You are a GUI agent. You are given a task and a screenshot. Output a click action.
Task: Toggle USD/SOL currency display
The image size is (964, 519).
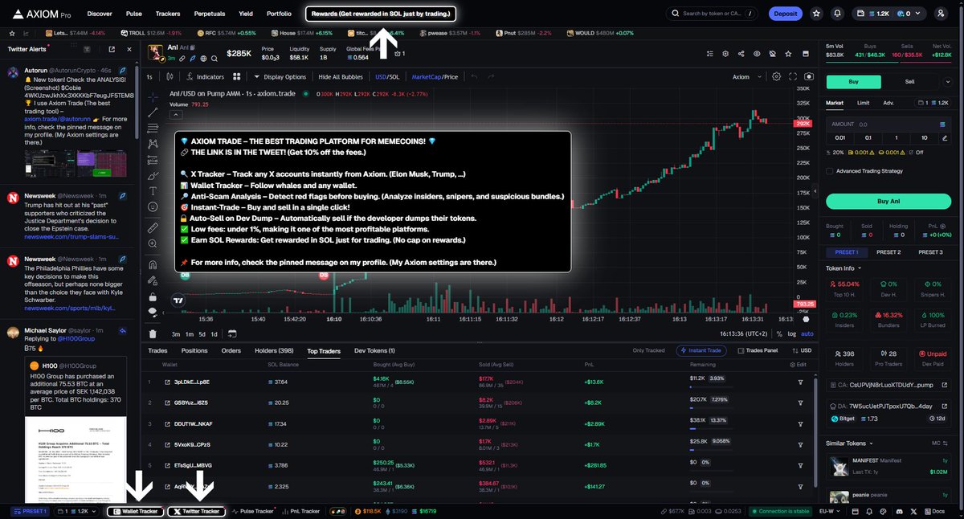(387, 77)
